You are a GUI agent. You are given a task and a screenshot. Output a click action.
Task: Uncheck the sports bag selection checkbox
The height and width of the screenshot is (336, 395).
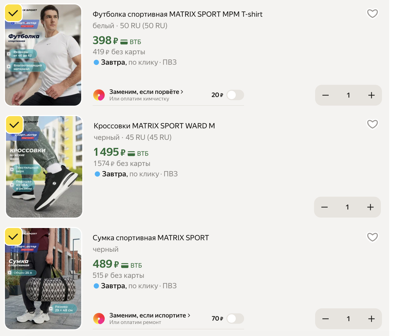tap(13, 237)
